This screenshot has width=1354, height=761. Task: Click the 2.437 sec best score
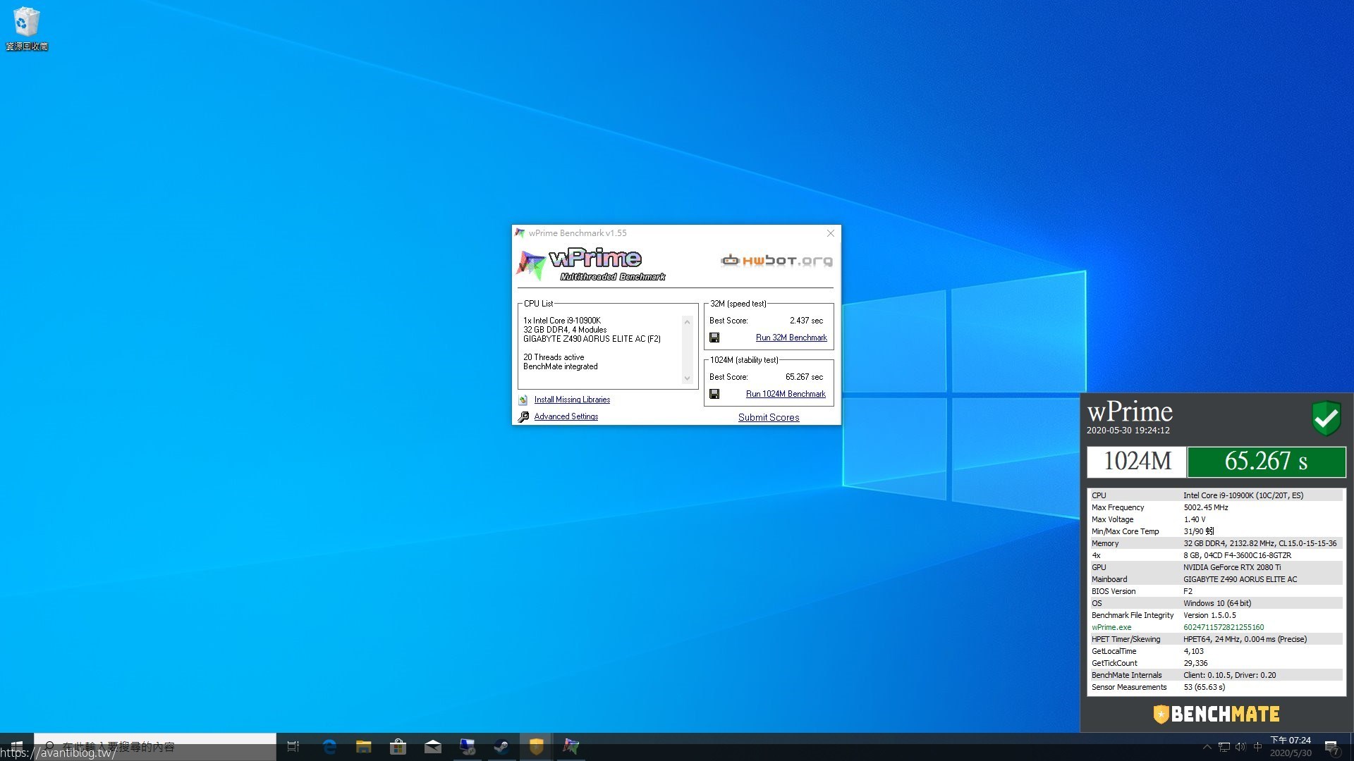806,321
